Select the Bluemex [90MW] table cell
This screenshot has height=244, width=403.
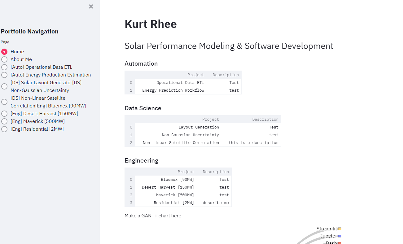point(174,179)
